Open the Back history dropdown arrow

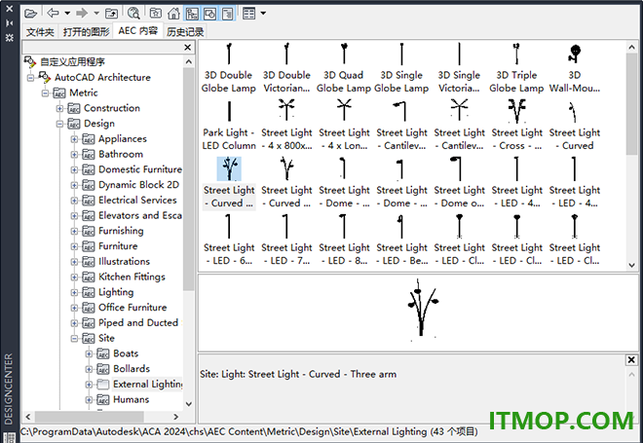[x=67, y=13]
